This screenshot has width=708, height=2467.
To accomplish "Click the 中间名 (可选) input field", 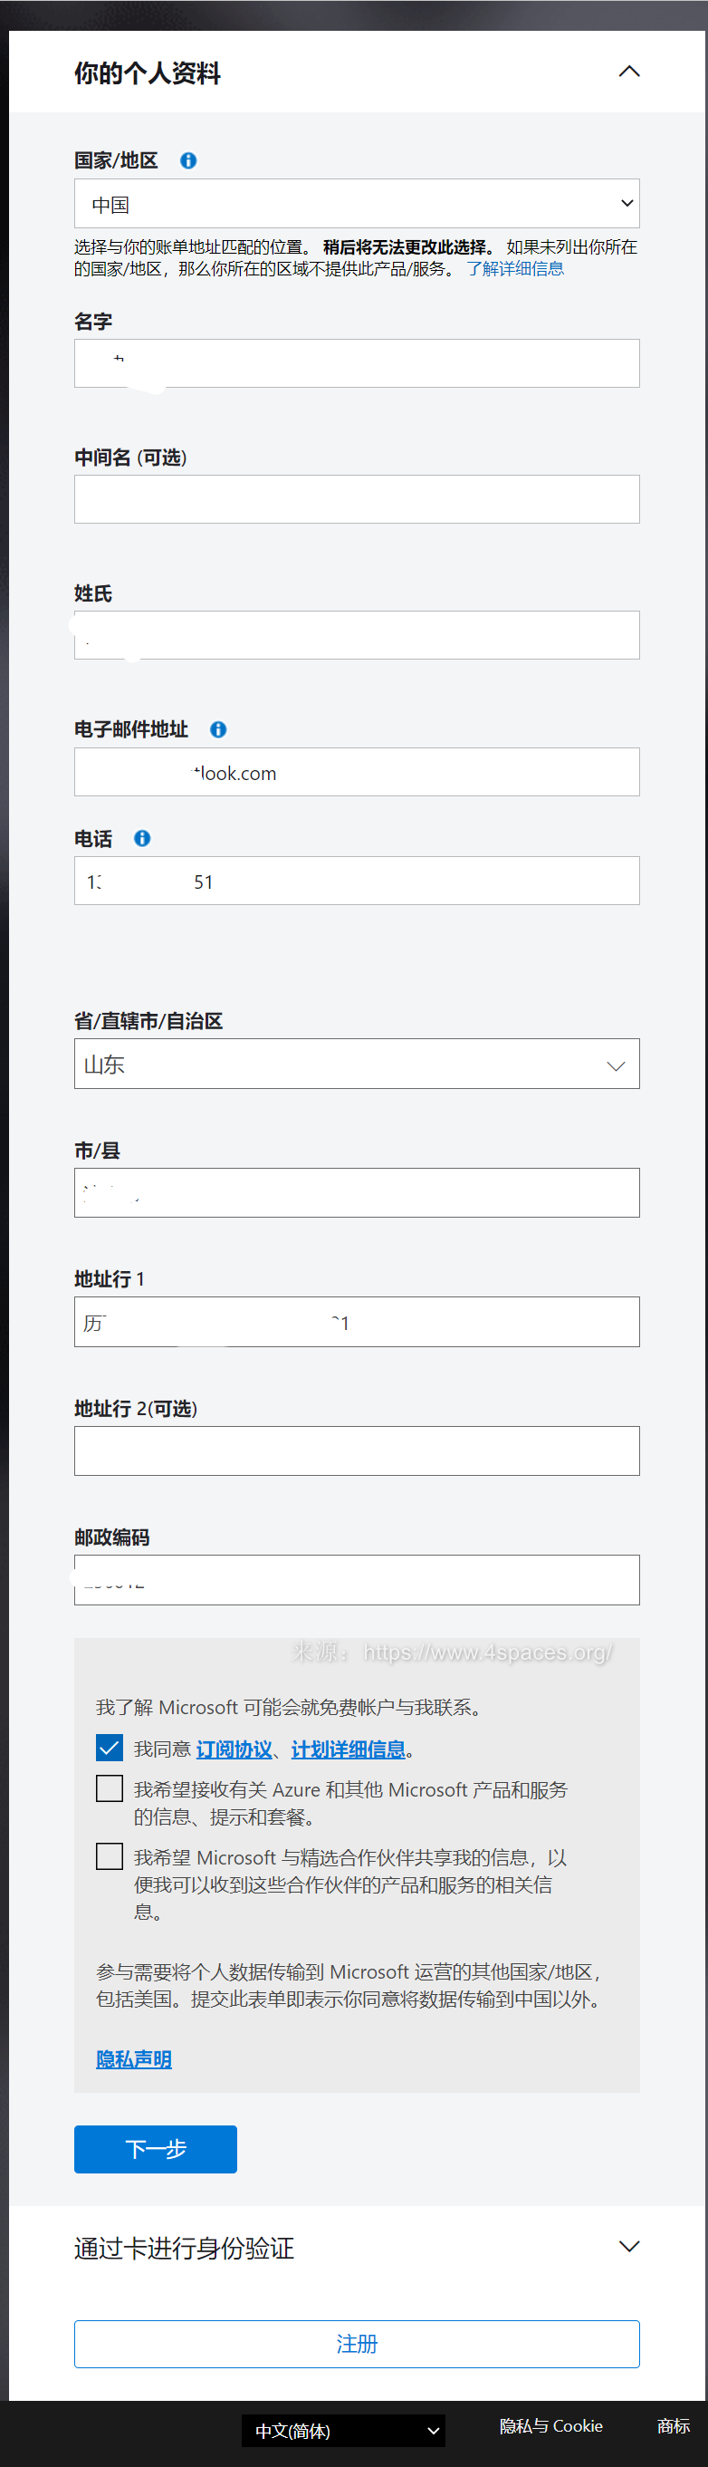I will [356, 499].
